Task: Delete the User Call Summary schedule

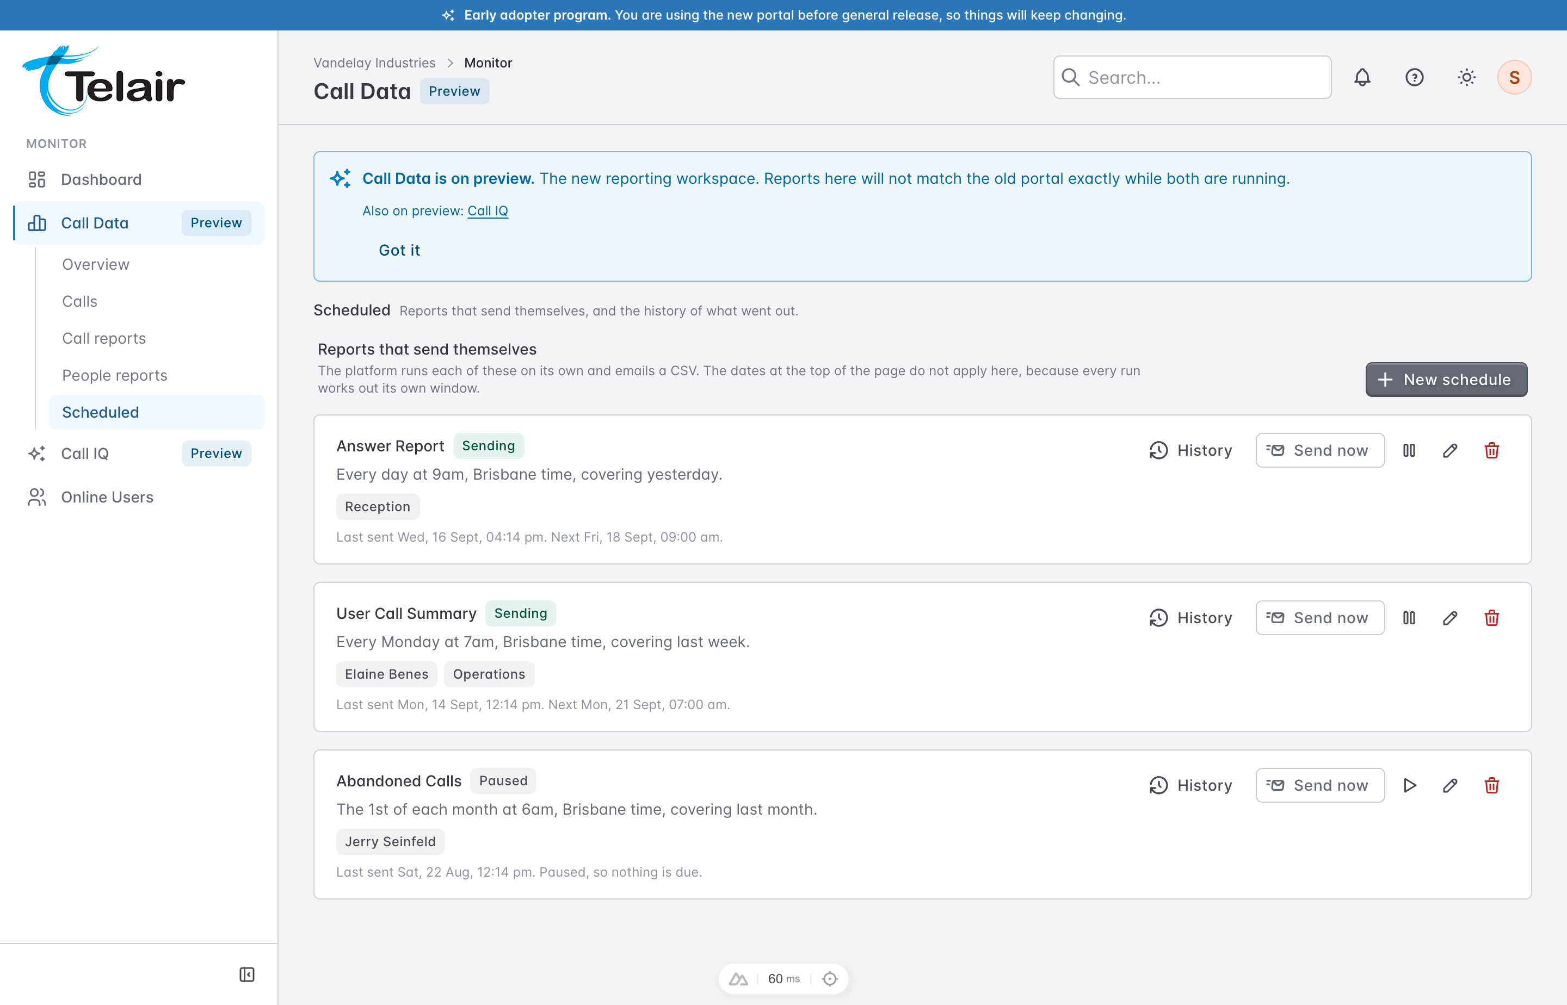Action: click(x=1492, y=618)
